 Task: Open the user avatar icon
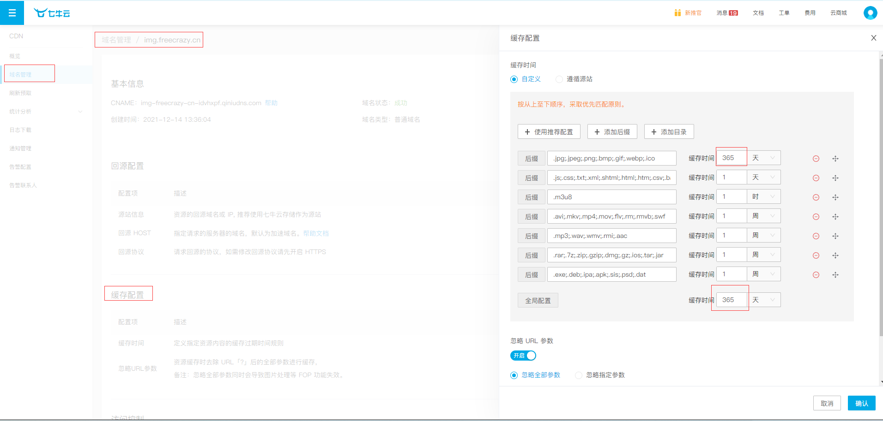point(870,13)
